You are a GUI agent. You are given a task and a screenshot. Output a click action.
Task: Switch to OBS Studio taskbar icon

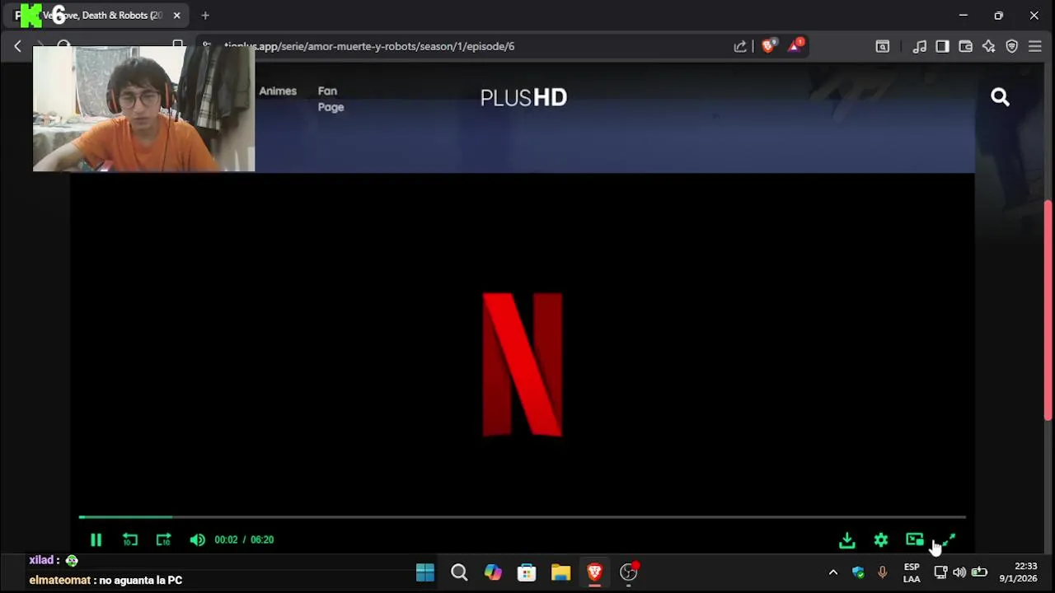point(629,572)
